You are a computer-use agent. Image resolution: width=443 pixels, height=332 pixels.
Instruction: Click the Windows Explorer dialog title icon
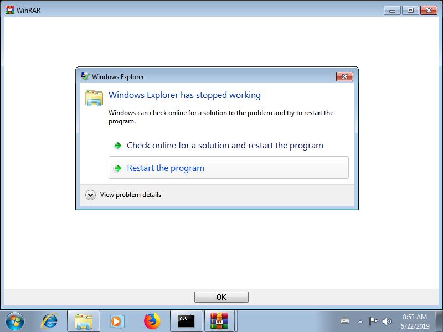(x=85, y=76)
